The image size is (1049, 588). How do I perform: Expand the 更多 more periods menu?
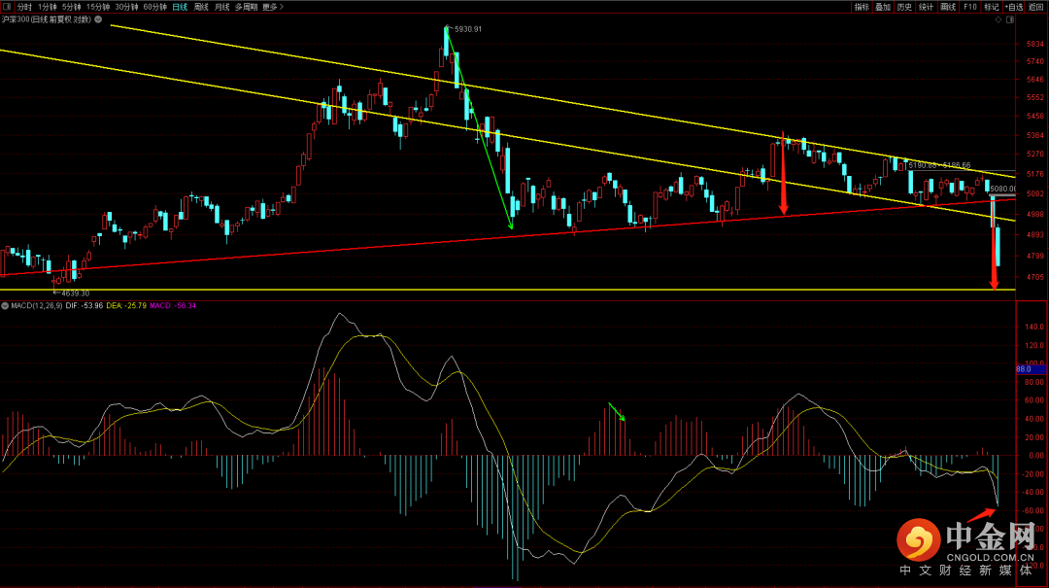click(x=273, y=7)
